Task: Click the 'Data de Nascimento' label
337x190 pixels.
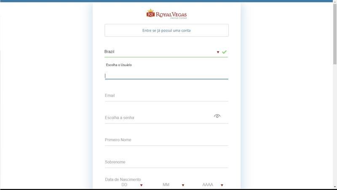Action: click(123, 179)
